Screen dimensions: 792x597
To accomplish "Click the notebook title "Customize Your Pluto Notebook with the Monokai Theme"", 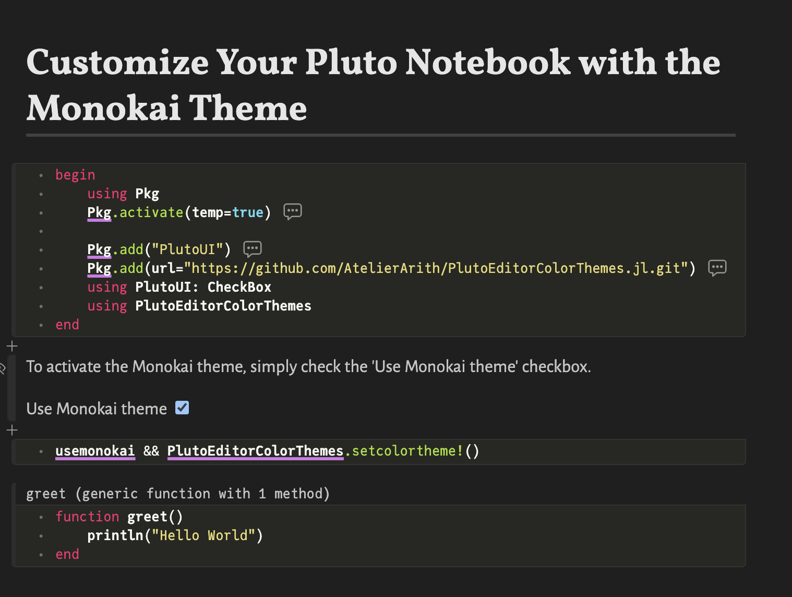I will click(373, 85).
